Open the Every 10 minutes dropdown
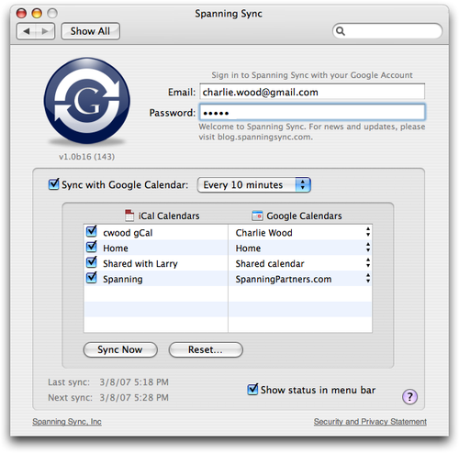The height and width of the screenshot is (453, 459). pos(254,185)
